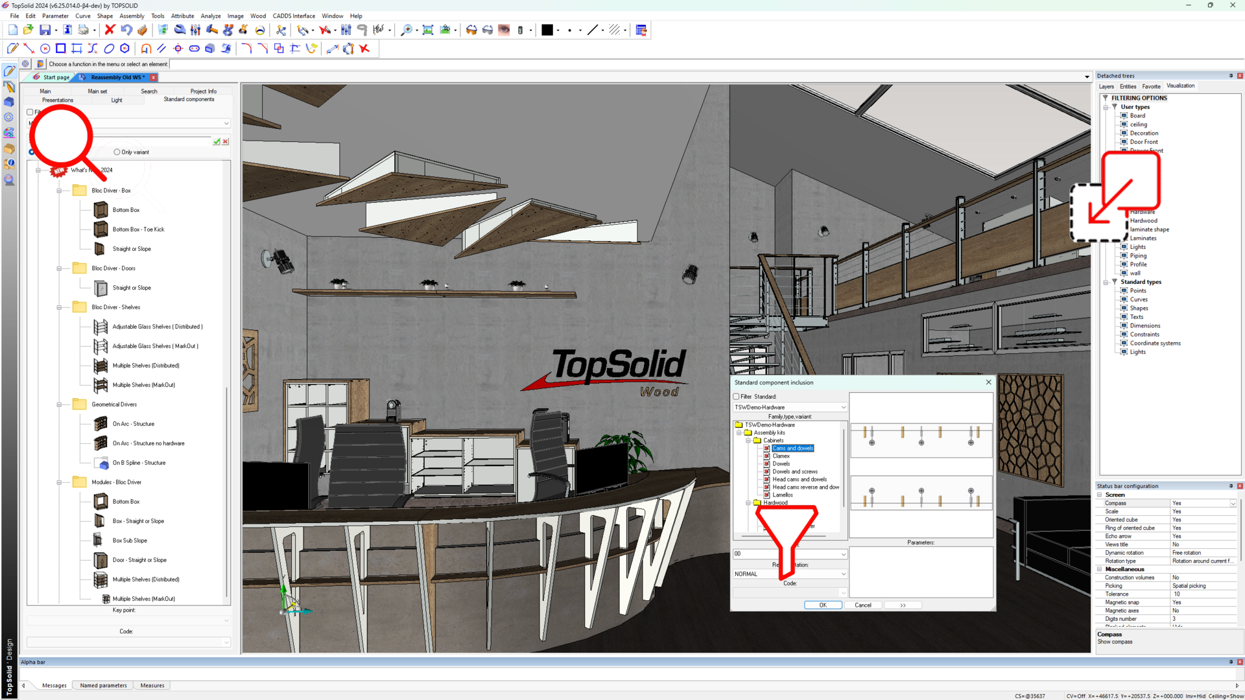The image size is (1245, 700).
Task: Toggle Board visibility in User types
Action: (1124, 115)
